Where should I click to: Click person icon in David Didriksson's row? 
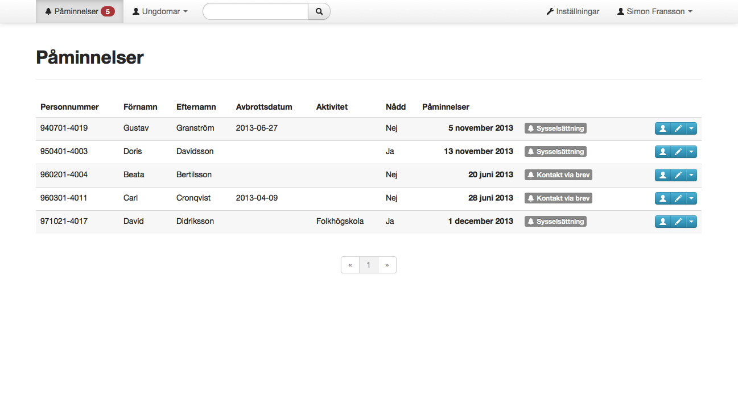pos(662,222)
